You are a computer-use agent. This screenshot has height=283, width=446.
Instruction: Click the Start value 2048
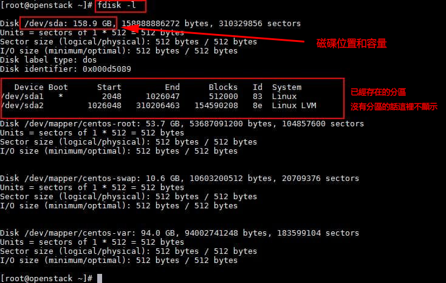[x=111, y=97]
